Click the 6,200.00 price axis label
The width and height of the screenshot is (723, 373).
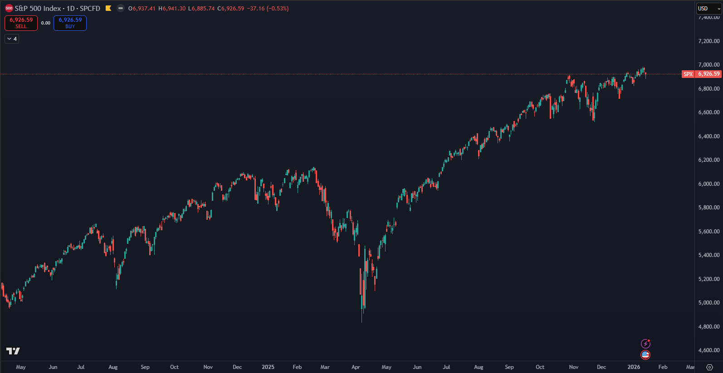click(x=709, y=160)
